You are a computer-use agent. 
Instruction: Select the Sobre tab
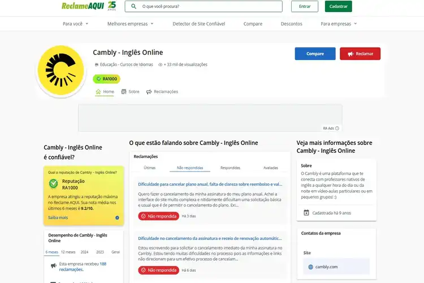tap(131, 92)
